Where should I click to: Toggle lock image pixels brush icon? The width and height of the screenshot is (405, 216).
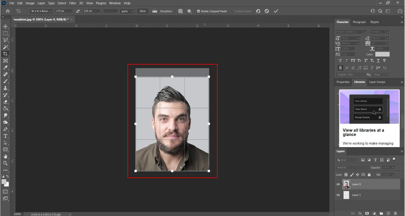coord(352,175)
